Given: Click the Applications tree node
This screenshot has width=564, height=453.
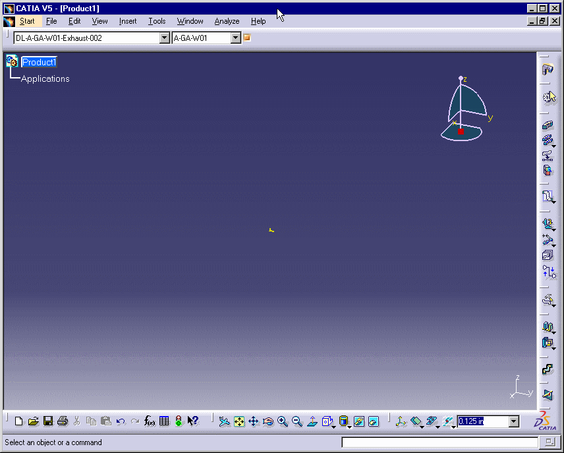Looking at the screenshot, I should [45, 79].
